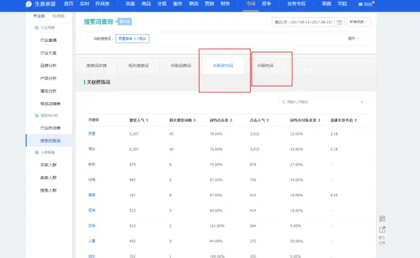Go to 首页 in top navigation
The height and width of the screenshot is (258, 420).
coord(68,4)
